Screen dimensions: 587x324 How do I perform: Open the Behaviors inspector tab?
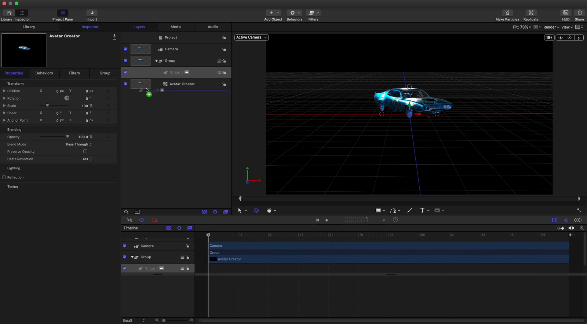pyautogui.click(x=44, y=73)
